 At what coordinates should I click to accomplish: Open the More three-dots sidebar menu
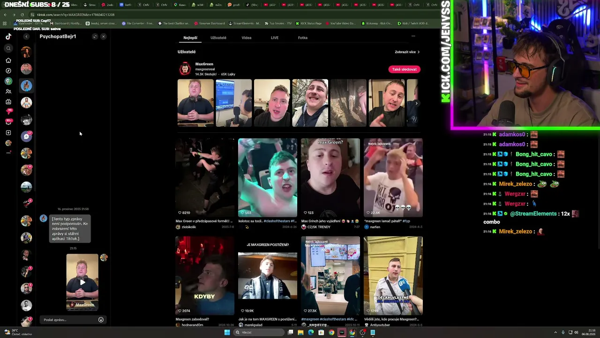pos(8,153)
